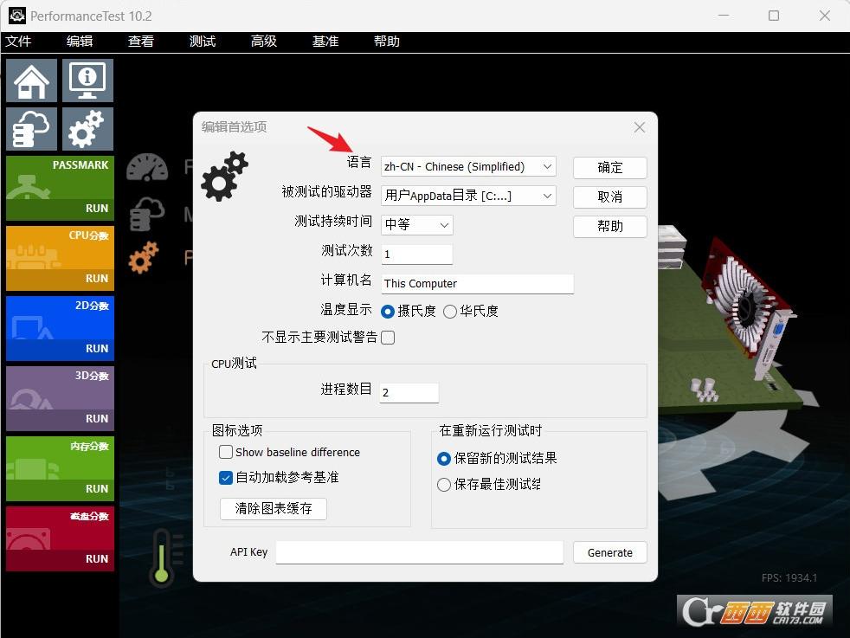850x638 pixels.
Task: Focus the 计算机名 text field
Action: 477,283
